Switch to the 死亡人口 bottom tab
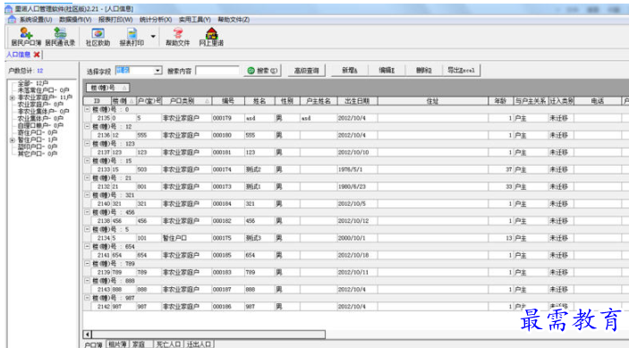 168,344
